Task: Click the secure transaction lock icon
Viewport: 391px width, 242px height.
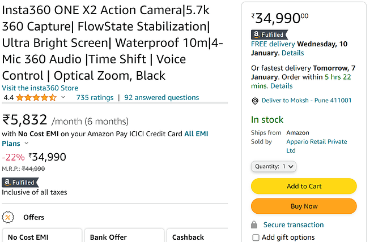Action: click(255, 224)
